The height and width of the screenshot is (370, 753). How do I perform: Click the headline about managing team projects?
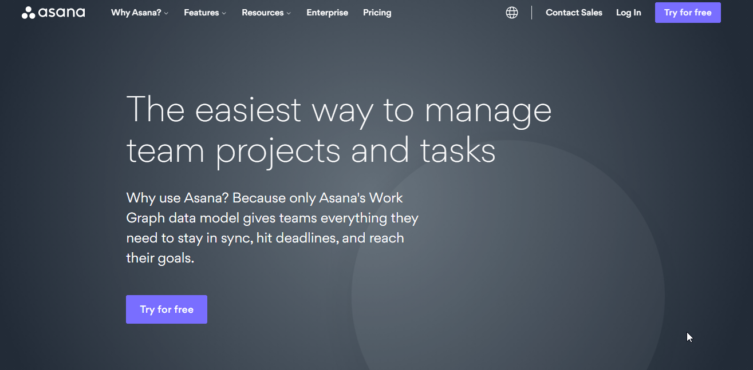[339, 130]
